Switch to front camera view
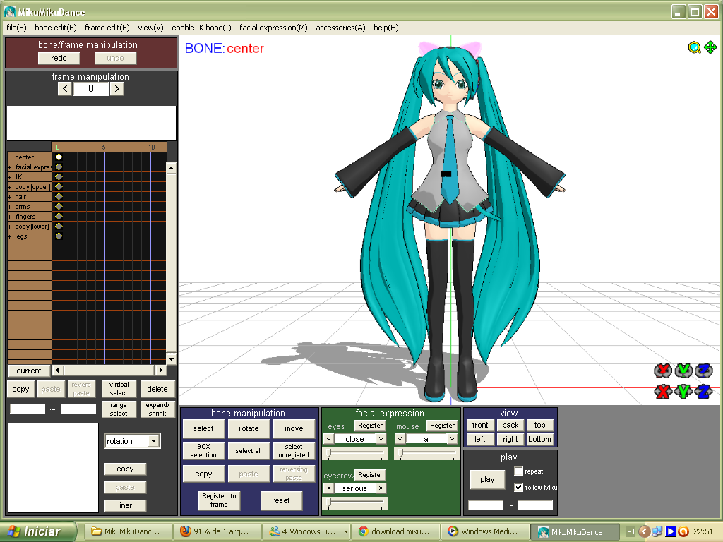Viewport: 723px width, 542px height. (480, 425)
